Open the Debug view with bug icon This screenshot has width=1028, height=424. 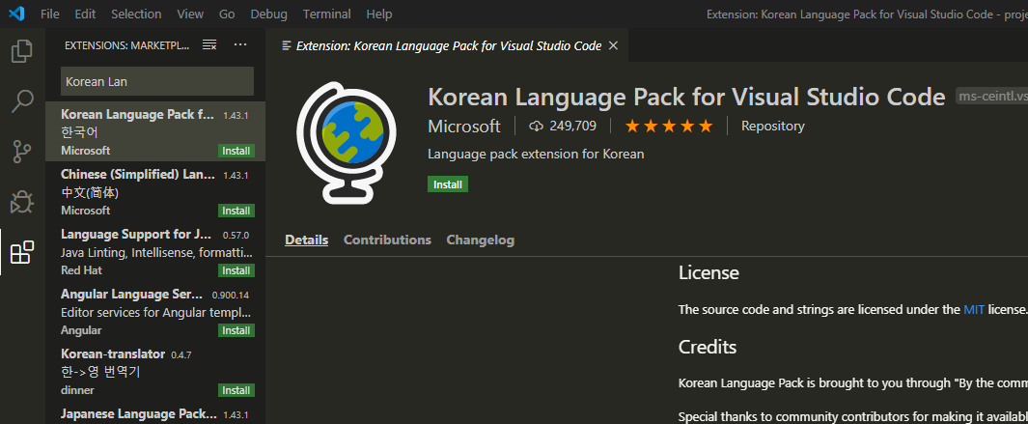click(22, 202)
